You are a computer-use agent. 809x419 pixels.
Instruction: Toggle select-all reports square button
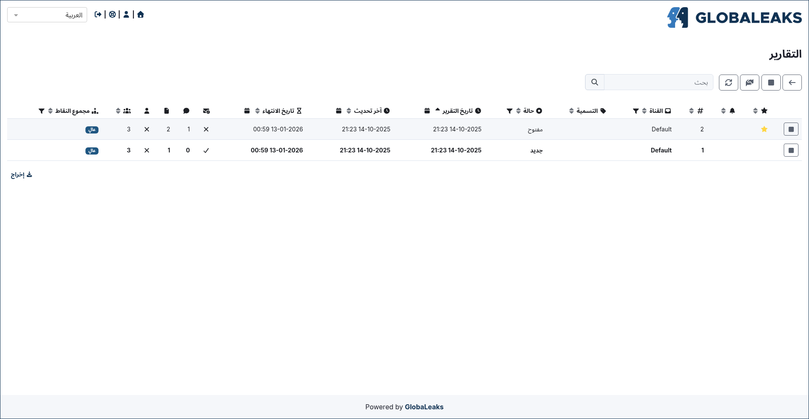pos(771,83)
